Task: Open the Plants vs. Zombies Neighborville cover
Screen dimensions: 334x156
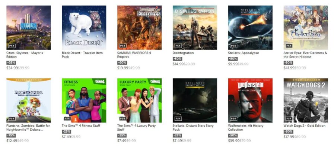Action: click(29, 100)
